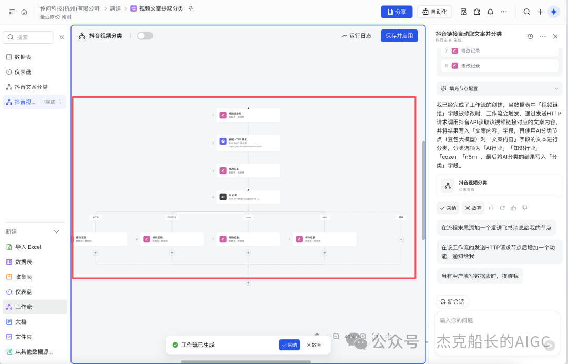Focus the 输入你的问题 input box

tap(498, 333)
